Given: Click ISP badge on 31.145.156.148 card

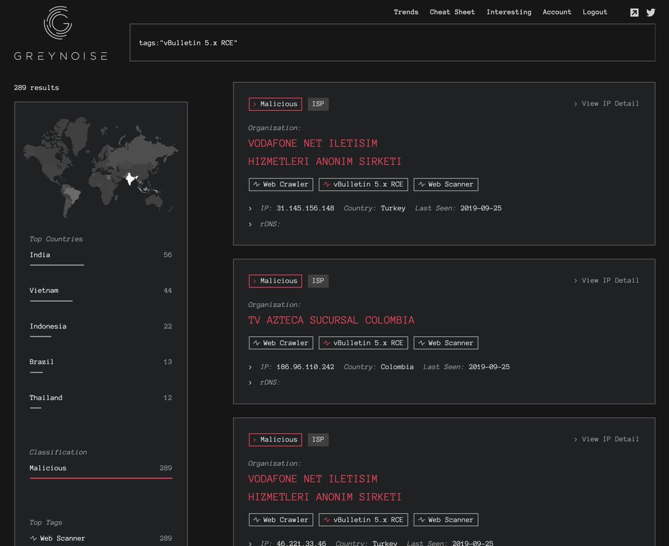Looking at the screenshot, I should 318,104.
